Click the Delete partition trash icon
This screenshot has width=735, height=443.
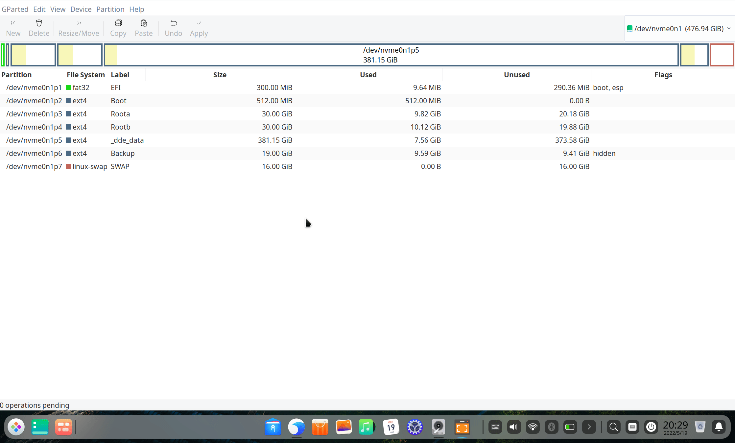pos(39,23)
